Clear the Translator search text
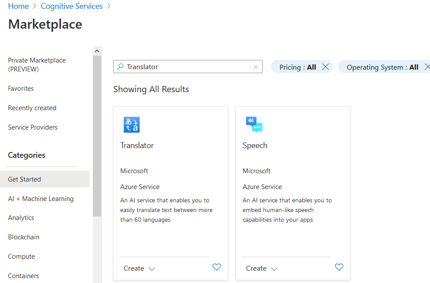 coord(255,67)
